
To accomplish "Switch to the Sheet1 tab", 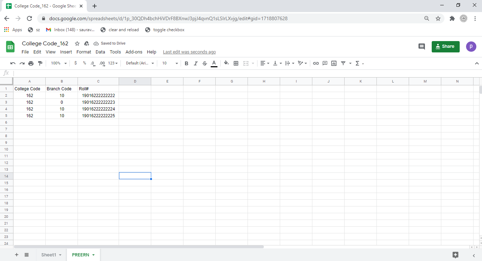I will (x=49, y=255).
